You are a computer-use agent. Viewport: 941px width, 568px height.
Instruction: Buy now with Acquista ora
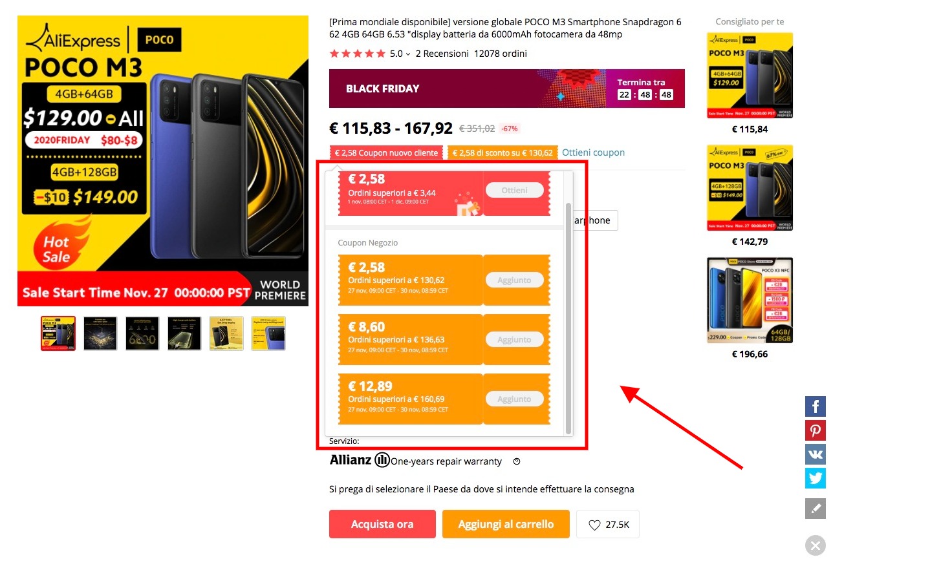click(382, 524)
